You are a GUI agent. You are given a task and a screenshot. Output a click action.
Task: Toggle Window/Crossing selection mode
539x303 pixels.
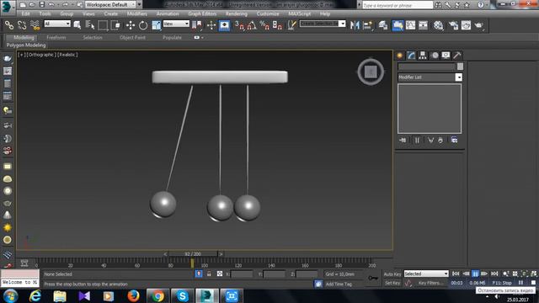pyautogui.click(x=116, y=25)
